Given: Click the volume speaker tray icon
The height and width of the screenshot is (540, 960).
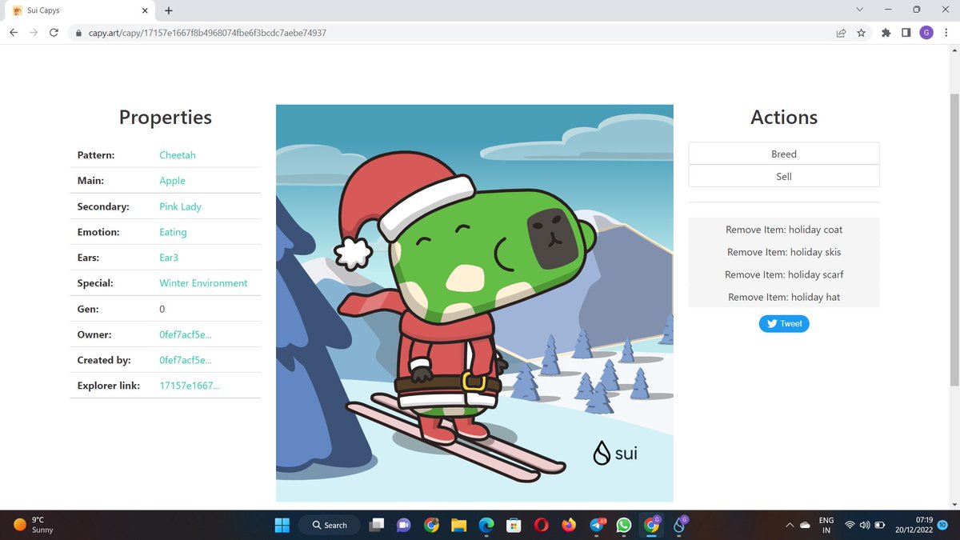Looking at the screenshot, I should click(x=865, y=525).
